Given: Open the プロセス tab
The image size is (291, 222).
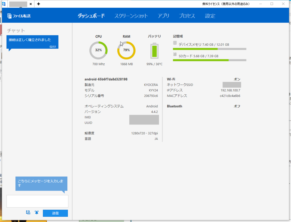Looking at the screenshot, I should click(187, 16).
